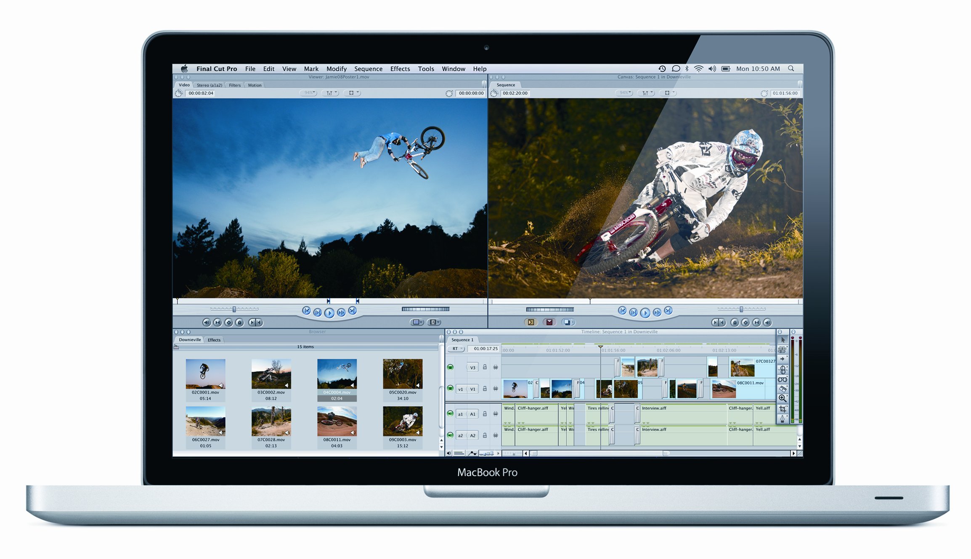The image size is (971, 559).
Task: Click the red Overwrite edit button in Canvas
Action: 549,322
